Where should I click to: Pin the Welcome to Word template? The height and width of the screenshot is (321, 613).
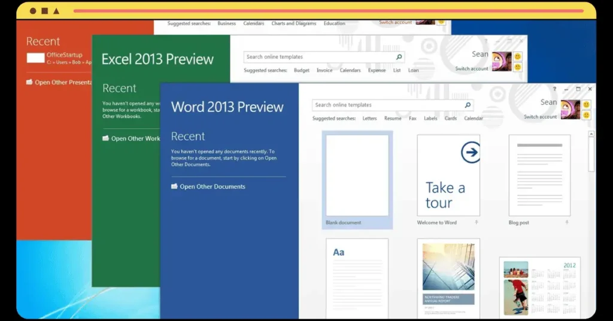tap(476, 222)
